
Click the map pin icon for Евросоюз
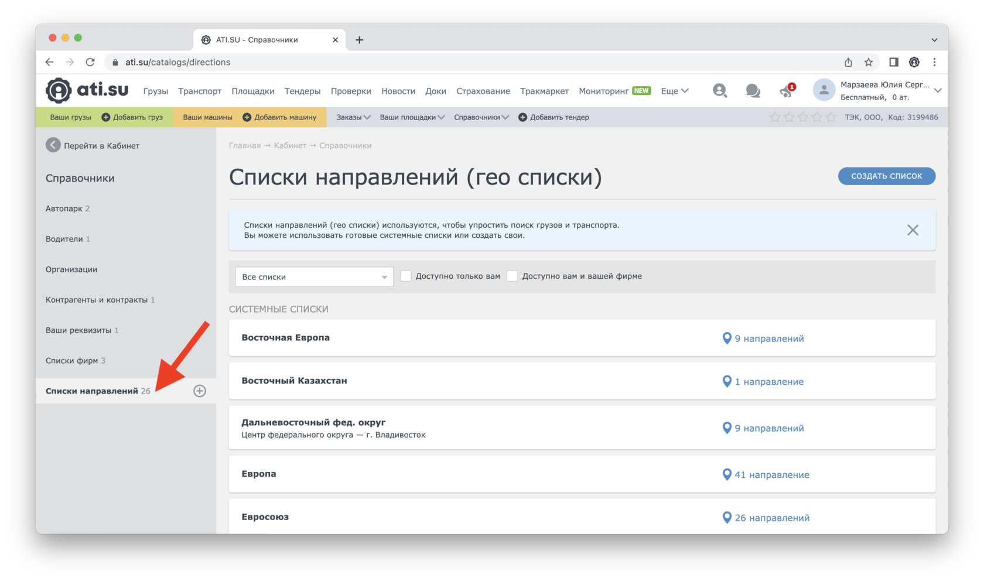727,518
